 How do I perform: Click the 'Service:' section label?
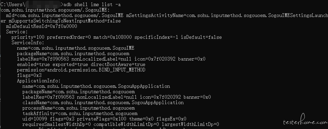17,32
